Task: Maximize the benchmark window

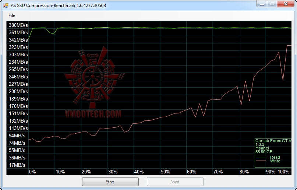Action: click(272, 4)
